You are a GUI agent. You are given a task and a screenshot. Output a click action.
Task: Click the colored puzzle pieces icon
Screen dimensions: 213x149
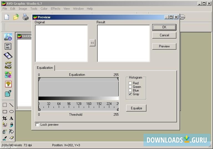click(8, 75)
